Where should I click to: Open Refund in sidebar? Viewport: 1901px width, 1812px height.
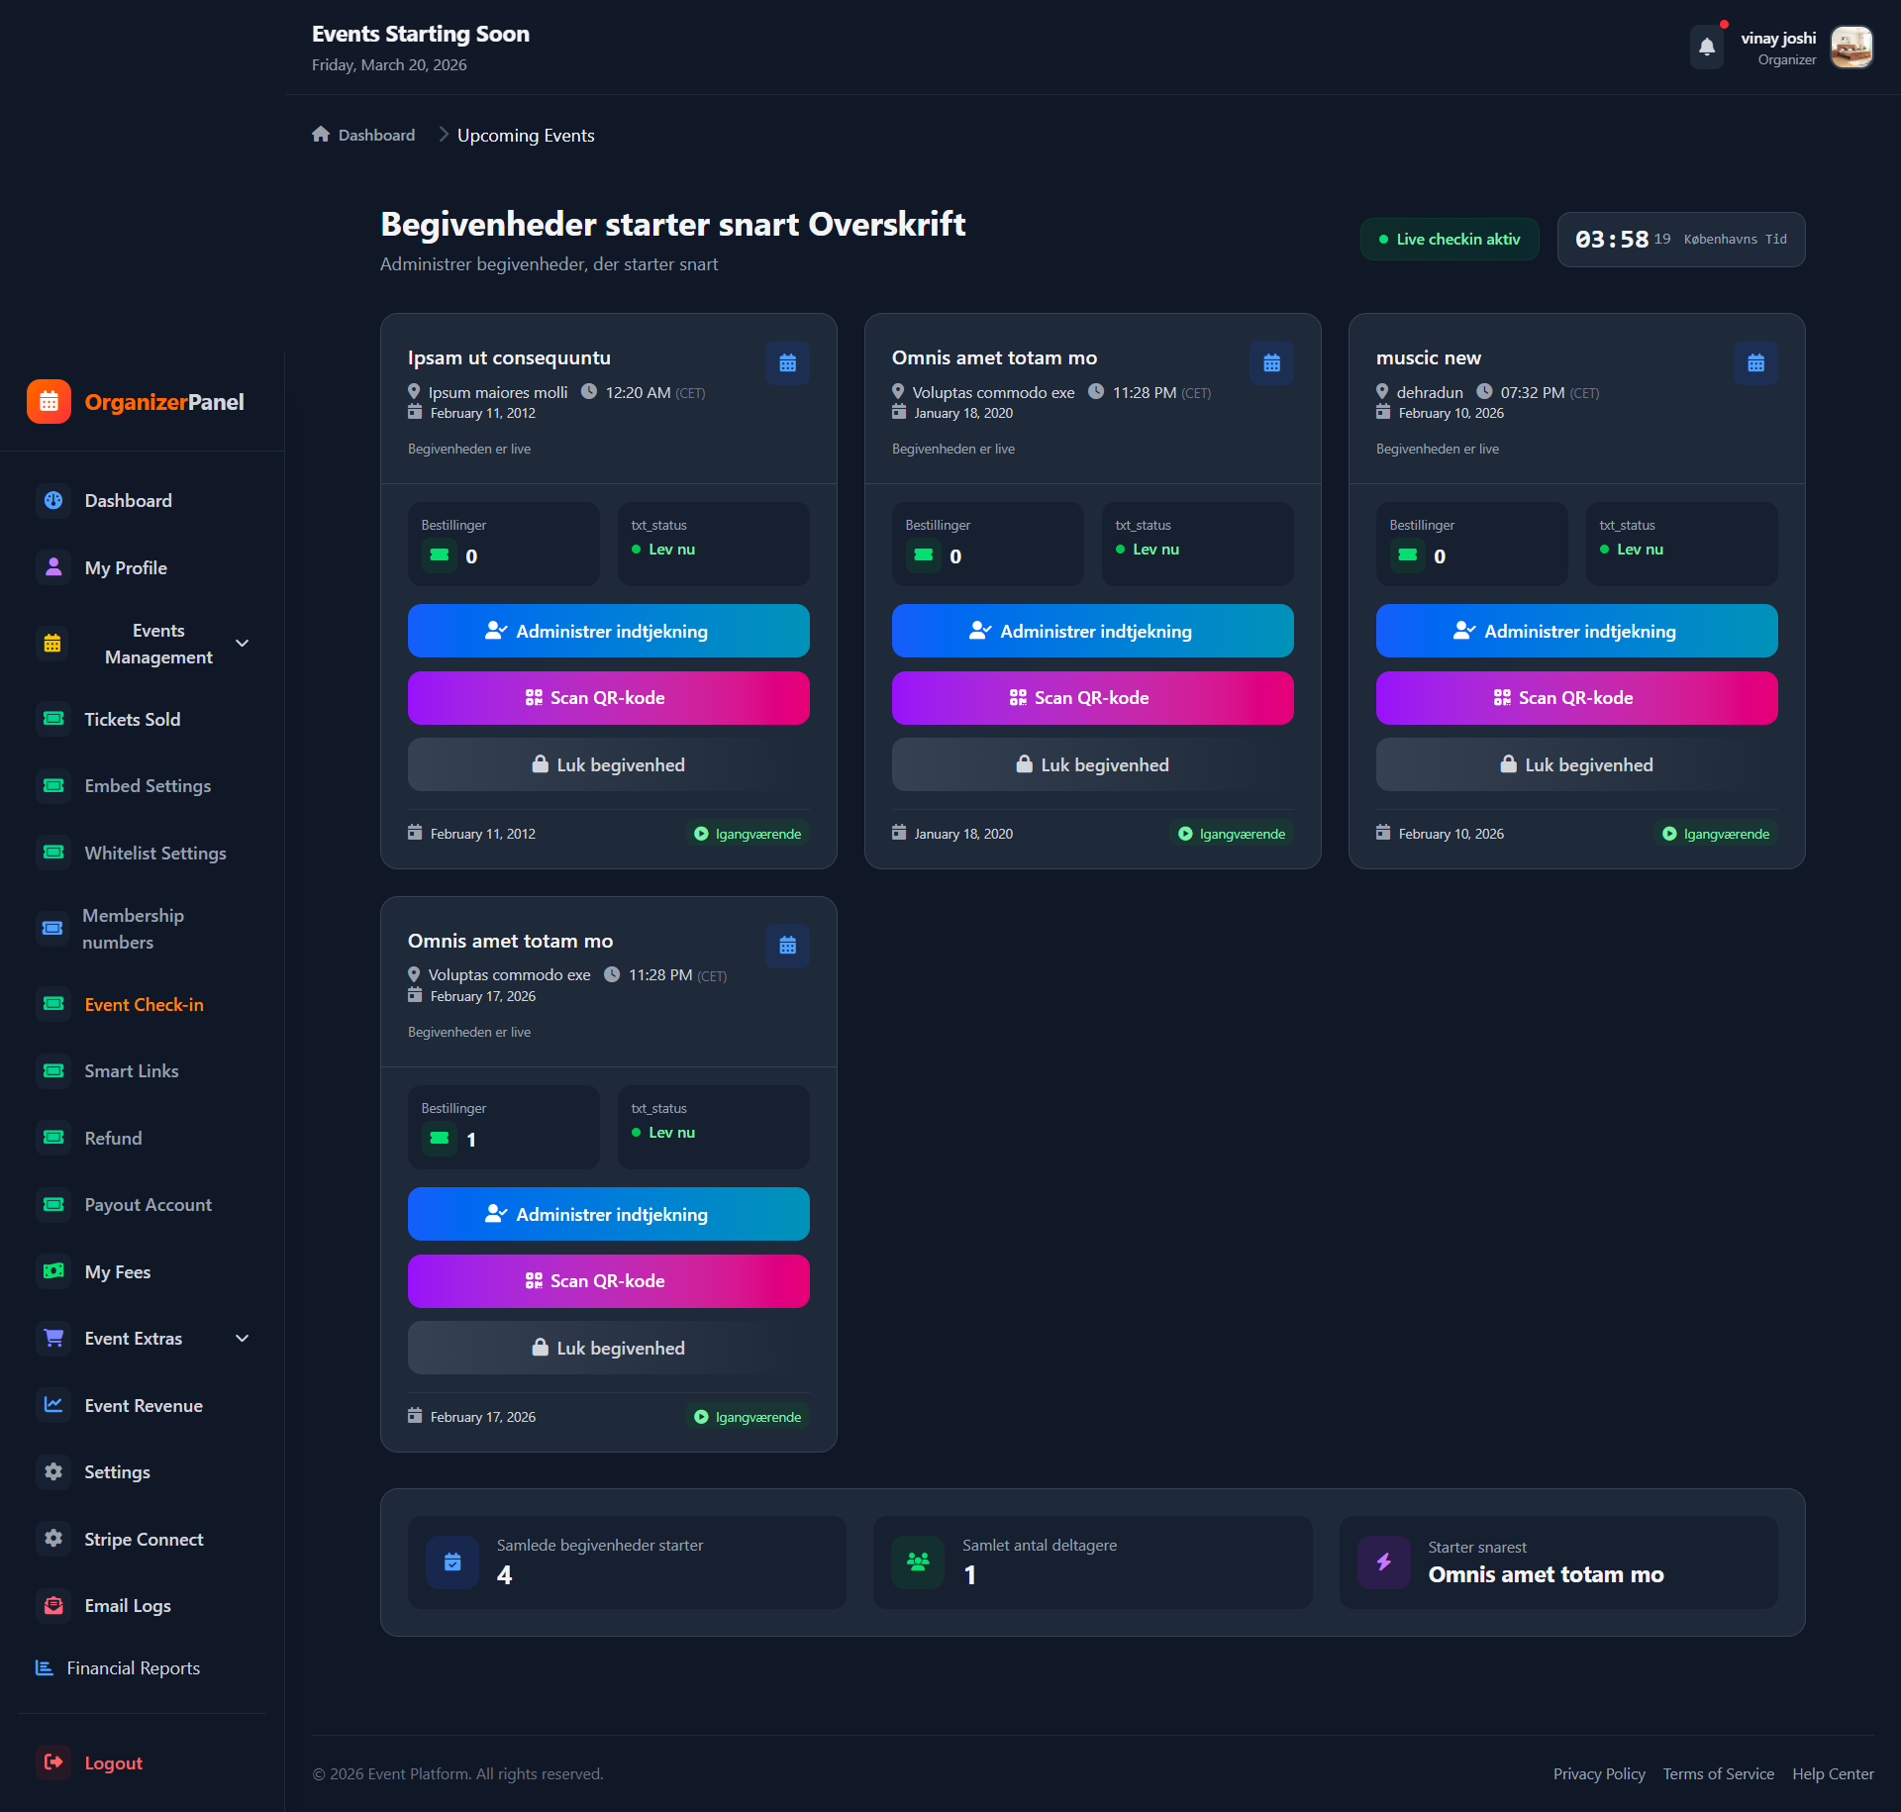143,1139
